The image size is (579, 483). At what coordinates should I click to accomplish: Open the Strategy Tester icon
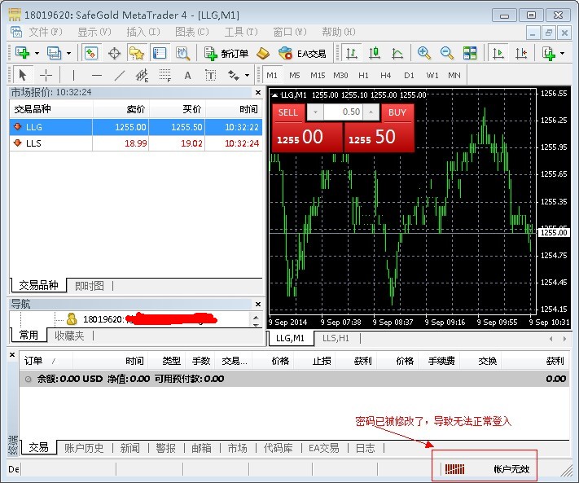tap(182, 53)
